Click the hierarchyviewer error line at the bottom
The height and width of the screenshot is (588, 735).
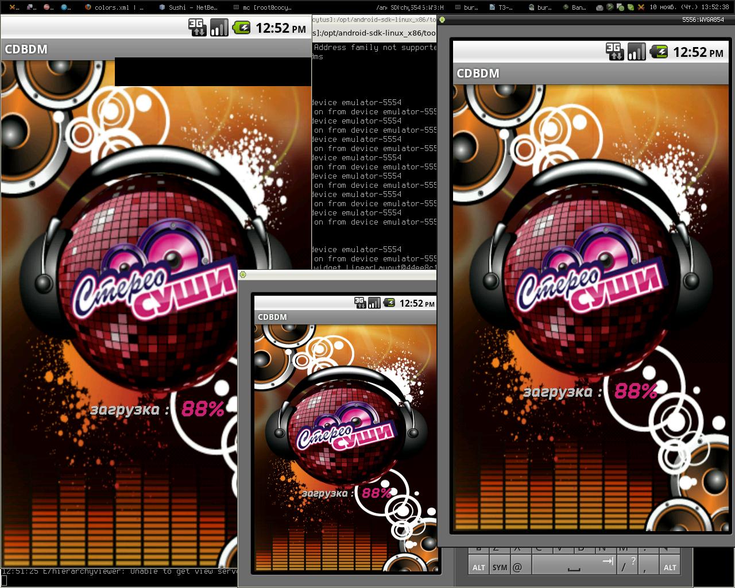coord(119,571)
